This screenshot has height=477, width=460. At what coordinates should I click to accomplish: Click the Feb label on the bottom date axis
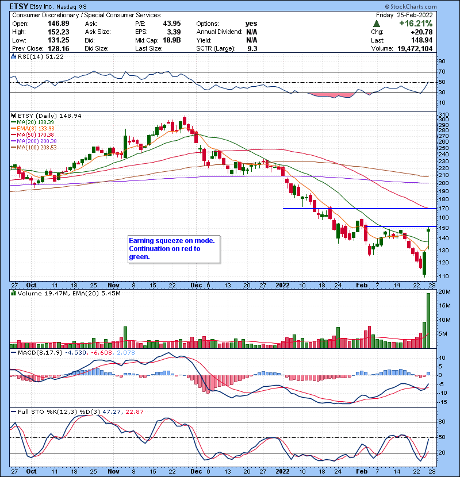[362, 471]
